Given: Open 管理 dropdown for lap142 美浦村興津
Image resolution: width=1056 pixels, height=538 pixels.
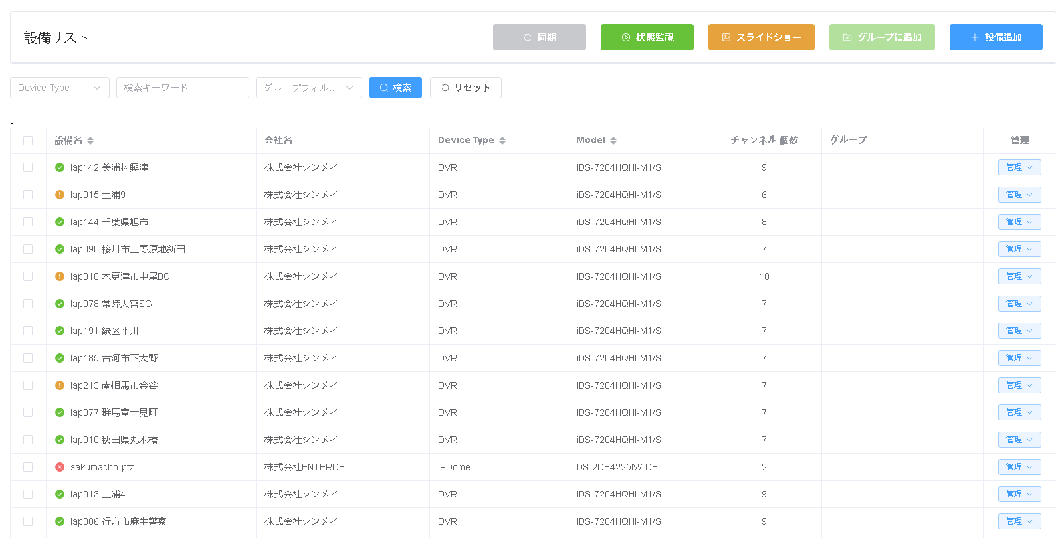Looking at the screenshot, I should click(x=1019, y=167).
